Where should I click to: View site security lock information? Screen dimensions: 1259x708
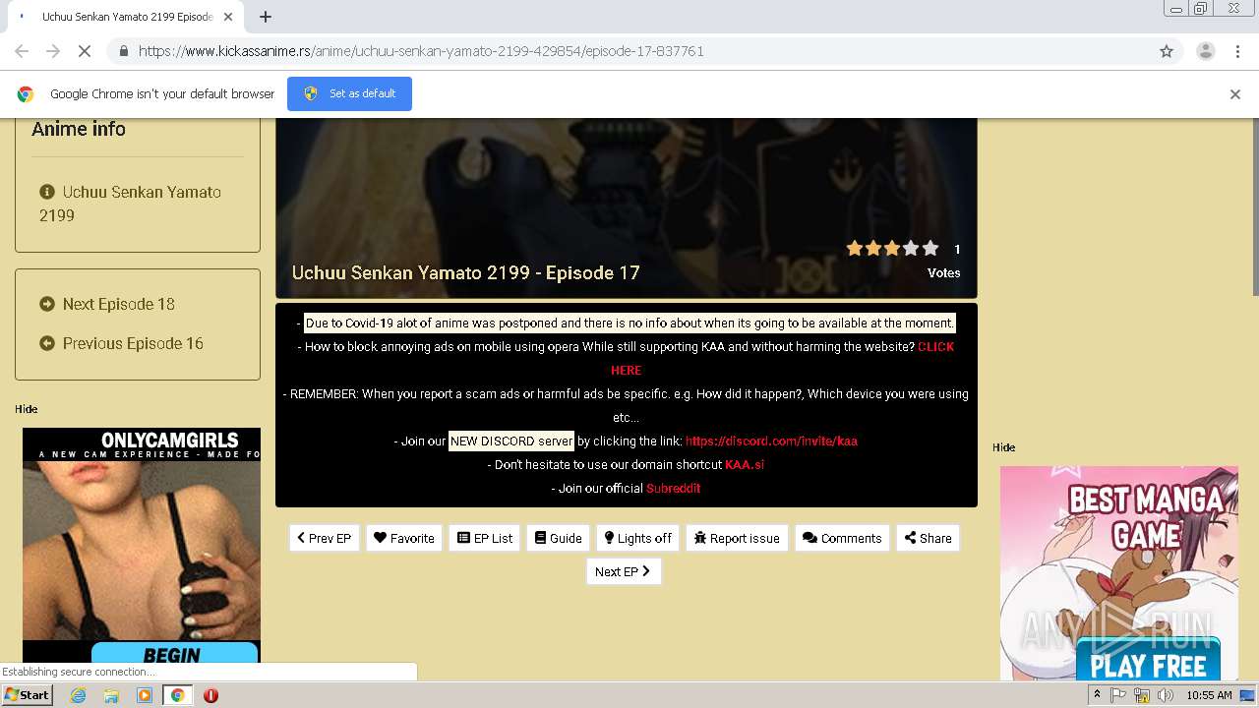click(x=122, y=51)
